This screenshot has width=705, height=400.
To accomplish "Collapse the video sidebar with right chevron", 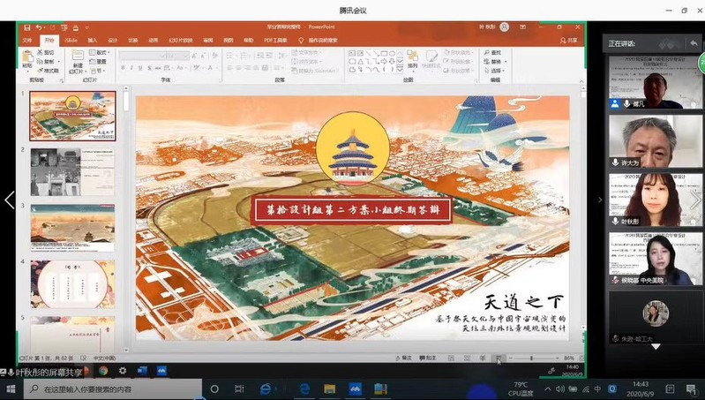I will tap(599, 200).
